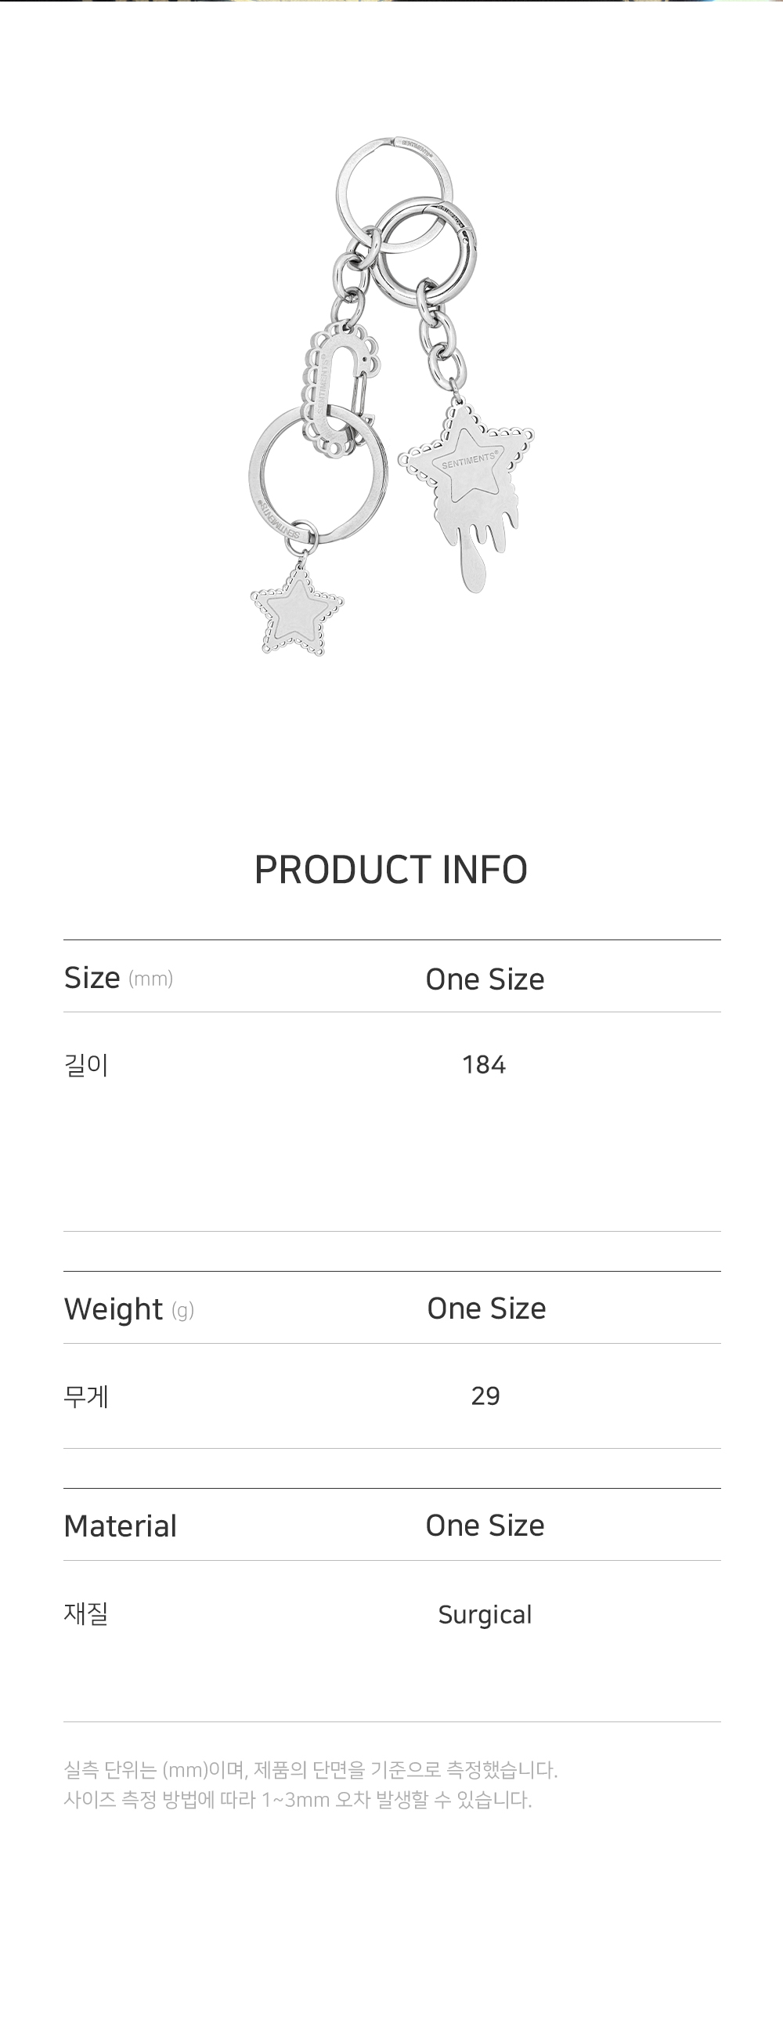
Task: Select the length value 184
Action: pyautogui.click(x=484, y=1065)
